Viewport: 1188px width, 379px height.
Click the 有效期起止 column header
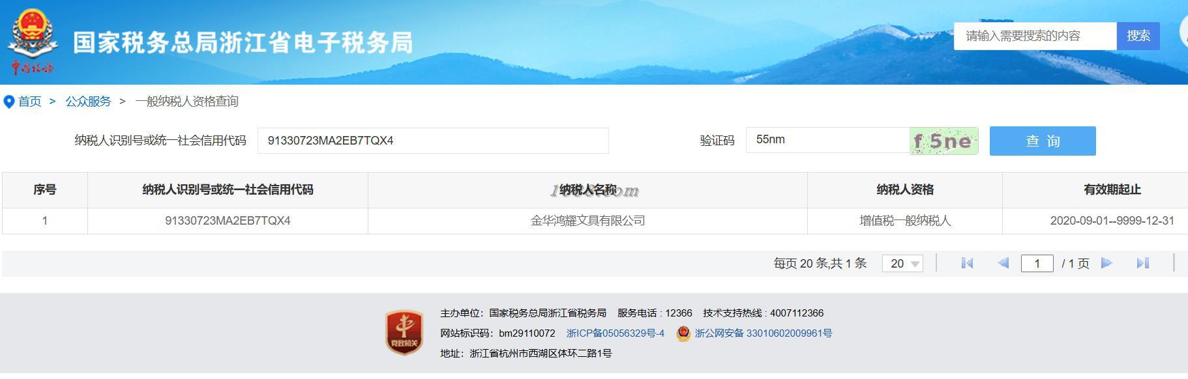pos(1112,189)
